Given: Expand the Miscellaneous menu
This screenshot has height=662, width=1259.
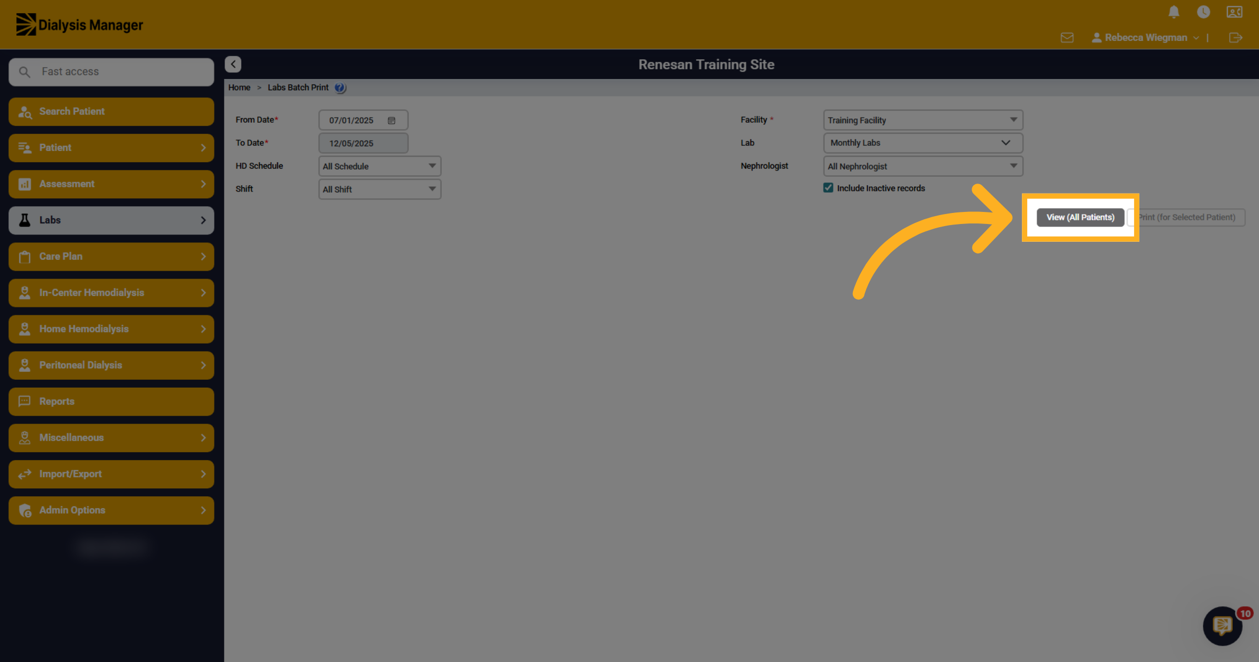Looking at the screenshot, I should (x=111, y=437).
